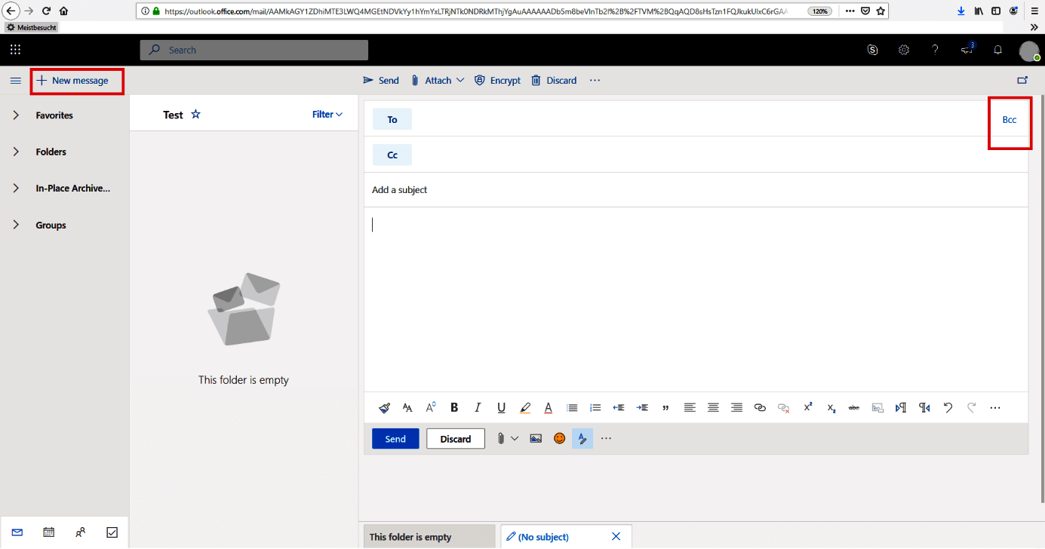Start a New message

tap(77, 80)
